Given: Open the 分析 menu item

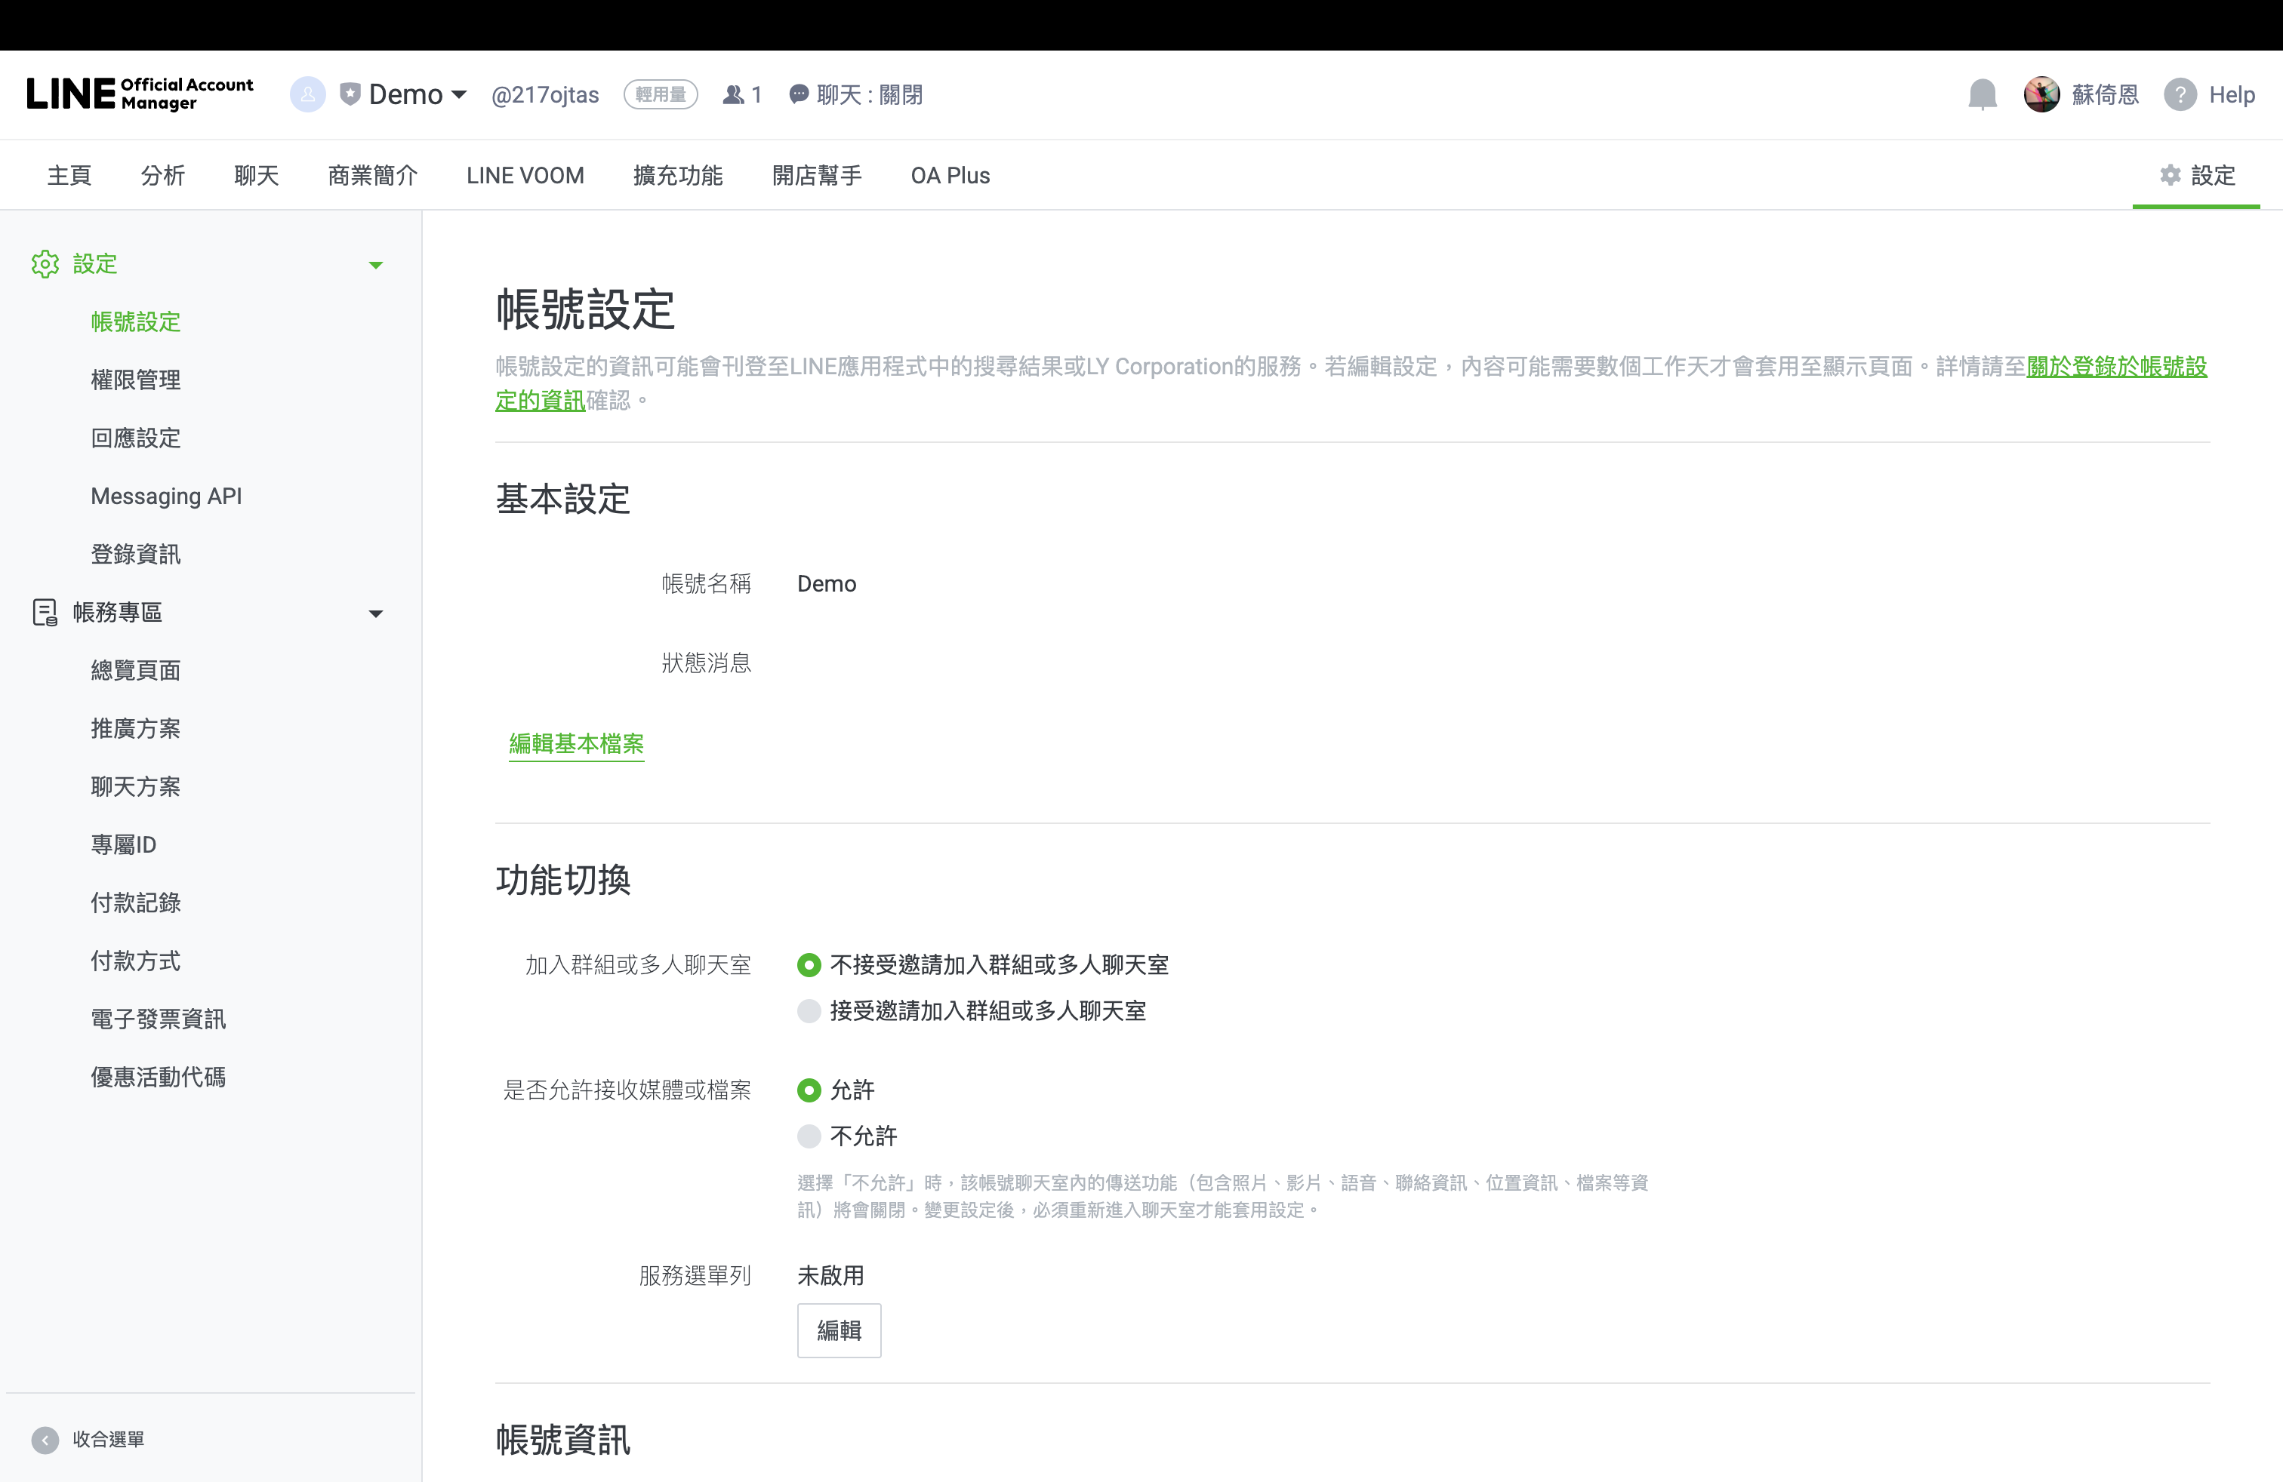Looking at the screenshot, I should (x=161, y=175).
